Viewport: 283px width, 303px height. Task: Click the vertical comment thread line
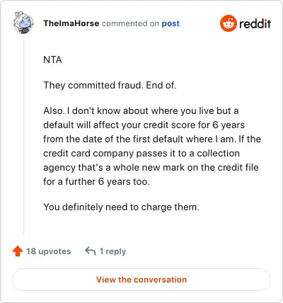pos(23,135)
